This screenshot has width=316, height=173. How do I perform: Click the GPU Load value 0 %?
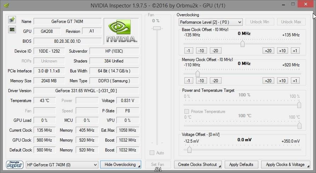tap(45, 120)
